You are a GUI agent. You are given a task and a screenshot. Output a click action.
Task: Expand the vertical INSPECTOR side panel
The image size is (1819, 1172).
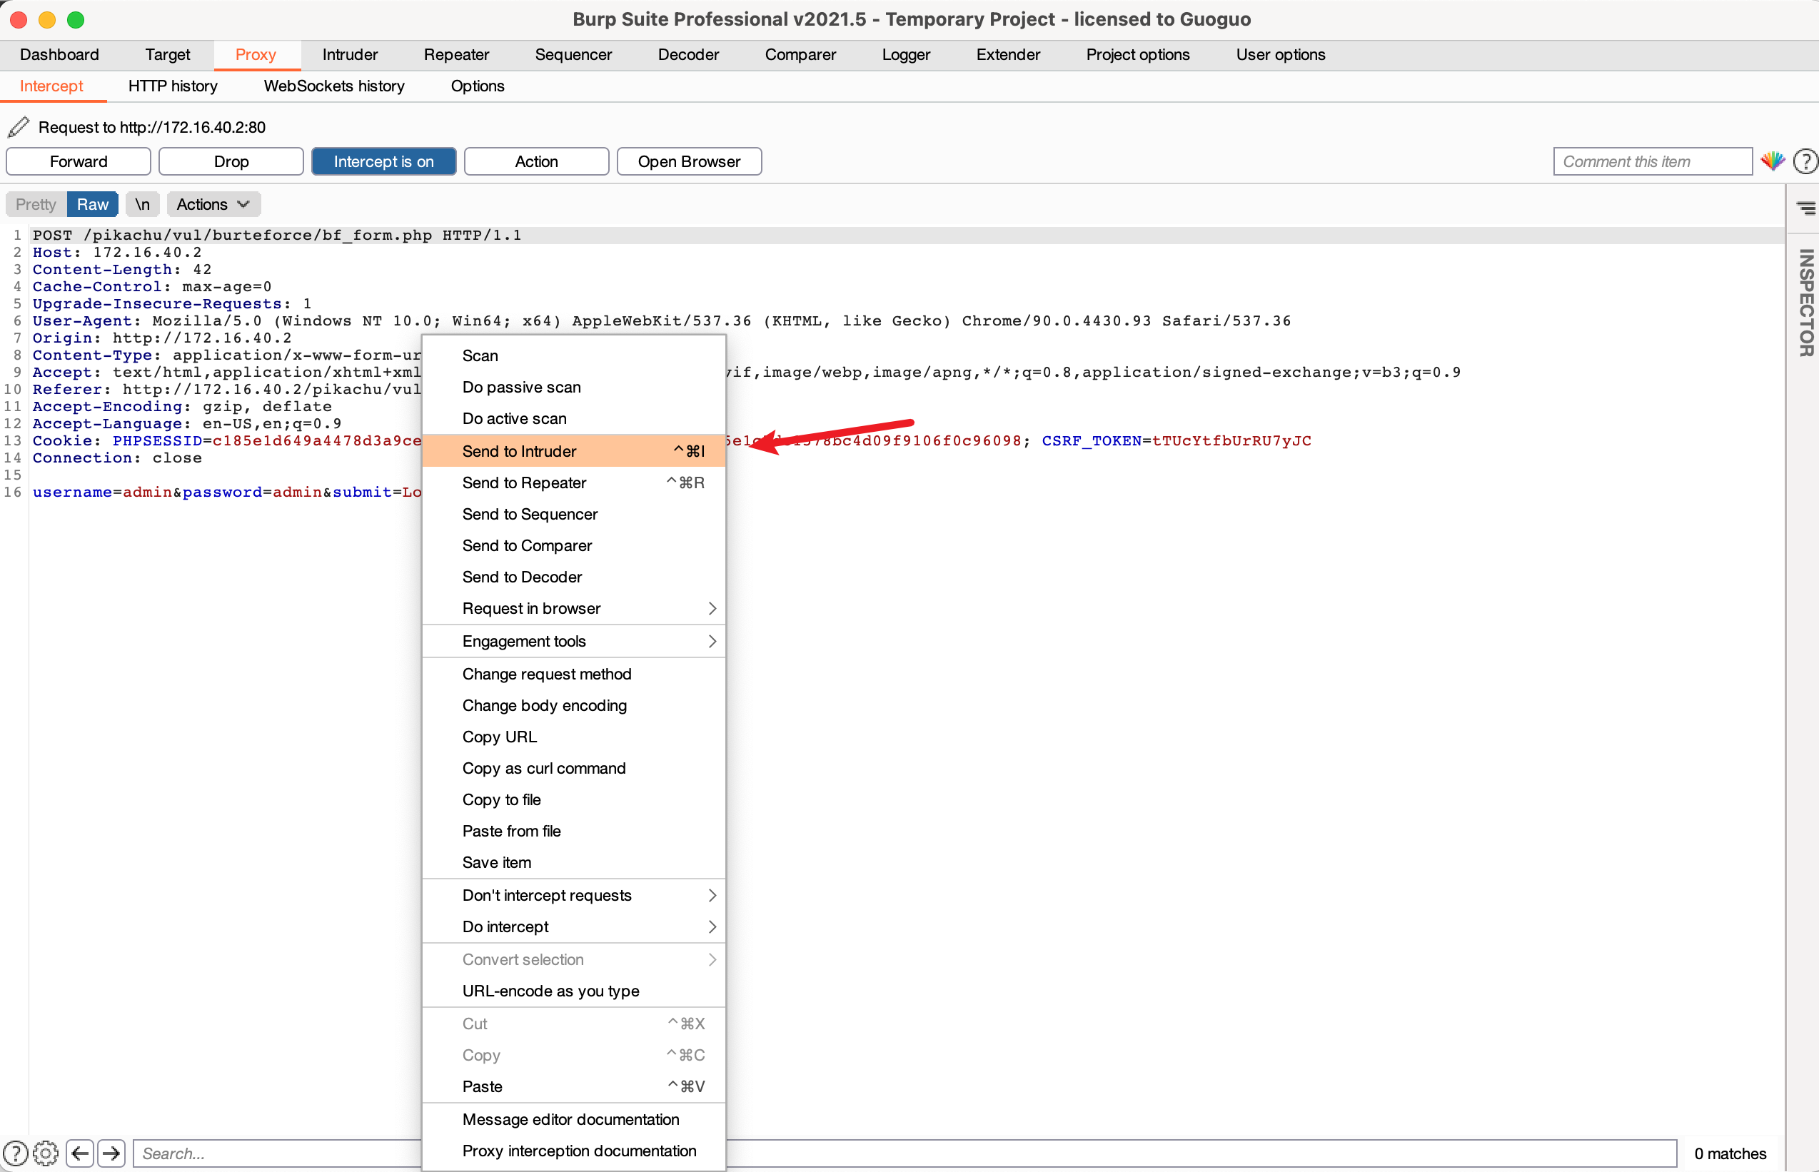click(x=1805, y=302)
